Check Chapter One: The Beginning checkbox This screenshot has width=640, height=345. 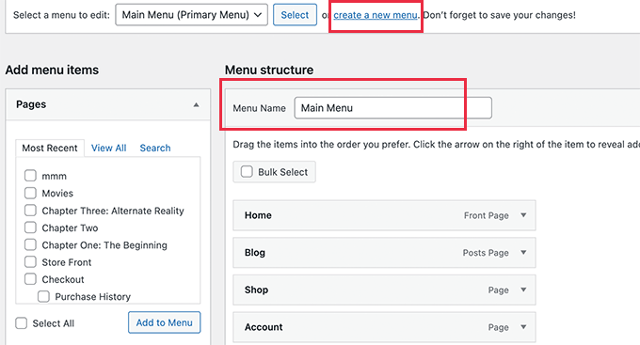click(30, 244)
